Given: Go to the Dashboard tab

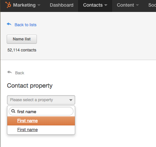Looking at the screenshot, I should click(62, 5).
